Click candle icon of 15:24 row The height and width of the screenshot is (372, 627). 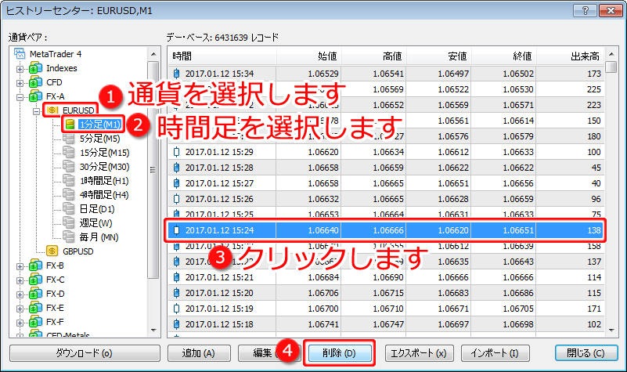[x=176, y=230]
